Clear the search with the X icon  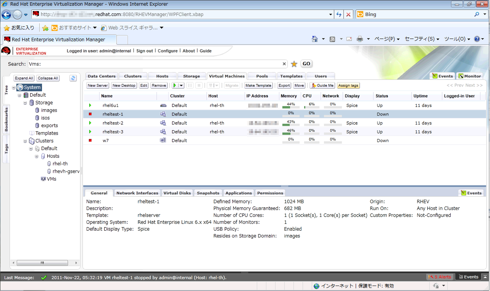coord(284,64)
